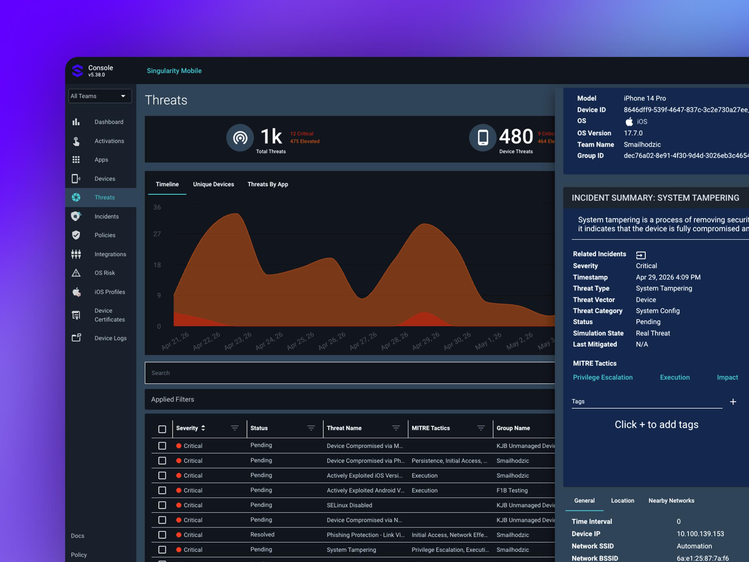Image resolution: width=749 pixels, height=562 pixels.
Task: Click the 12 Critical count text
Action: (301, 134)
